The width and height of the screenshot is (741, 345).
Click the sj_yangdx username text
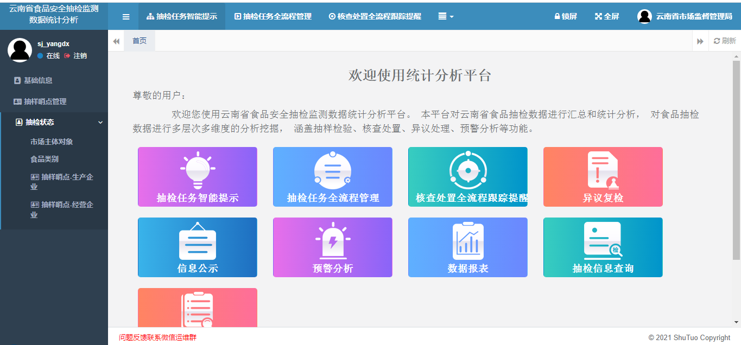tap(53, 44)
